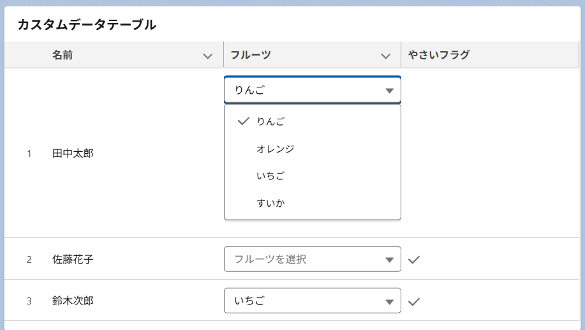585x330 pixels.
Task: Click the 田中太郎 name cell
Action: click(73, 153)
